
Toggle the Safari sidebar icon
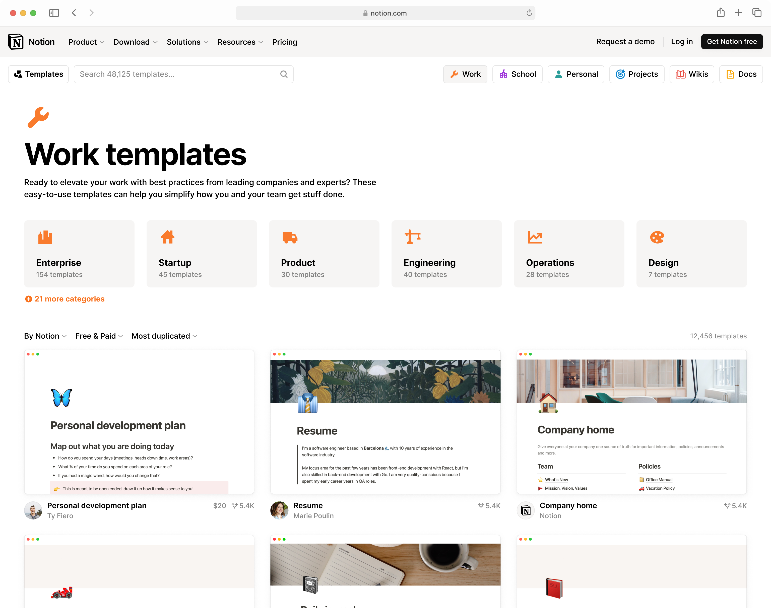(x=54, y=13)
